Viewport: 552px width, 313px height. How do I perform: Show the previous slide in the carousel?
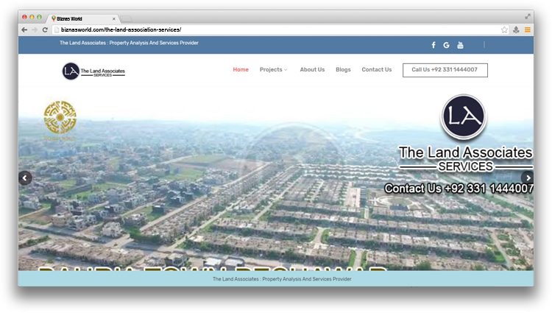26,177
